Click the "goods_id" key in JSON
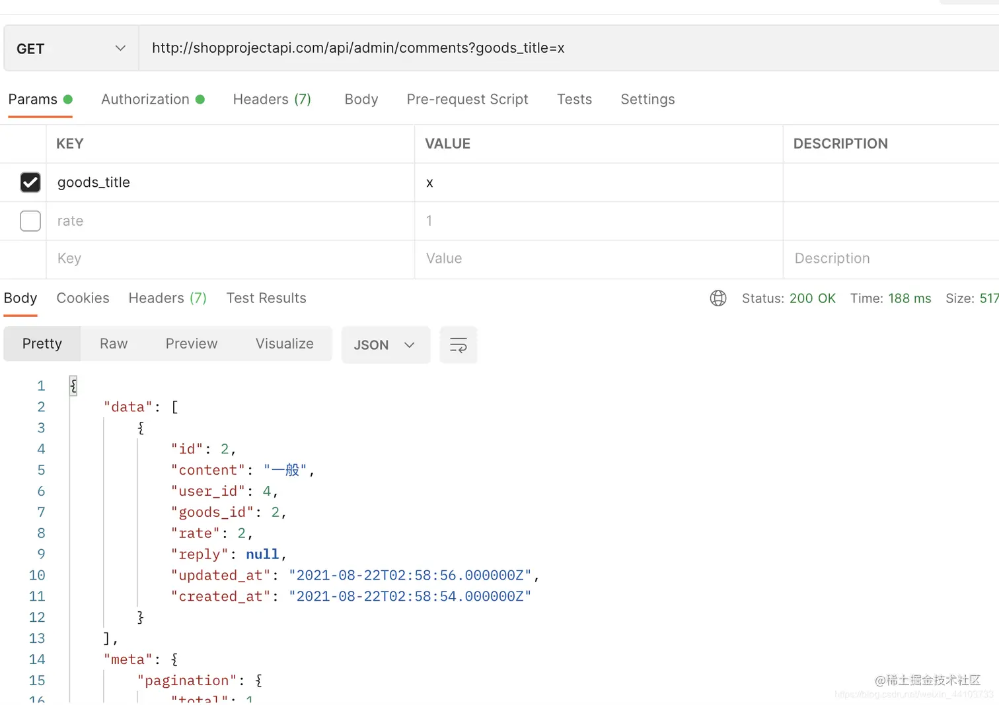 pyautogui.click(x=212, y=513)
